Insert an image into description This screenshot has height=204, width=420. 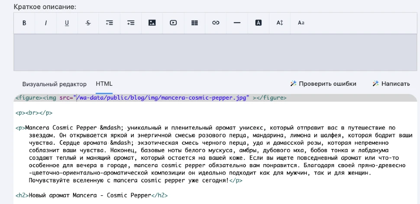[x=152, y=23]
